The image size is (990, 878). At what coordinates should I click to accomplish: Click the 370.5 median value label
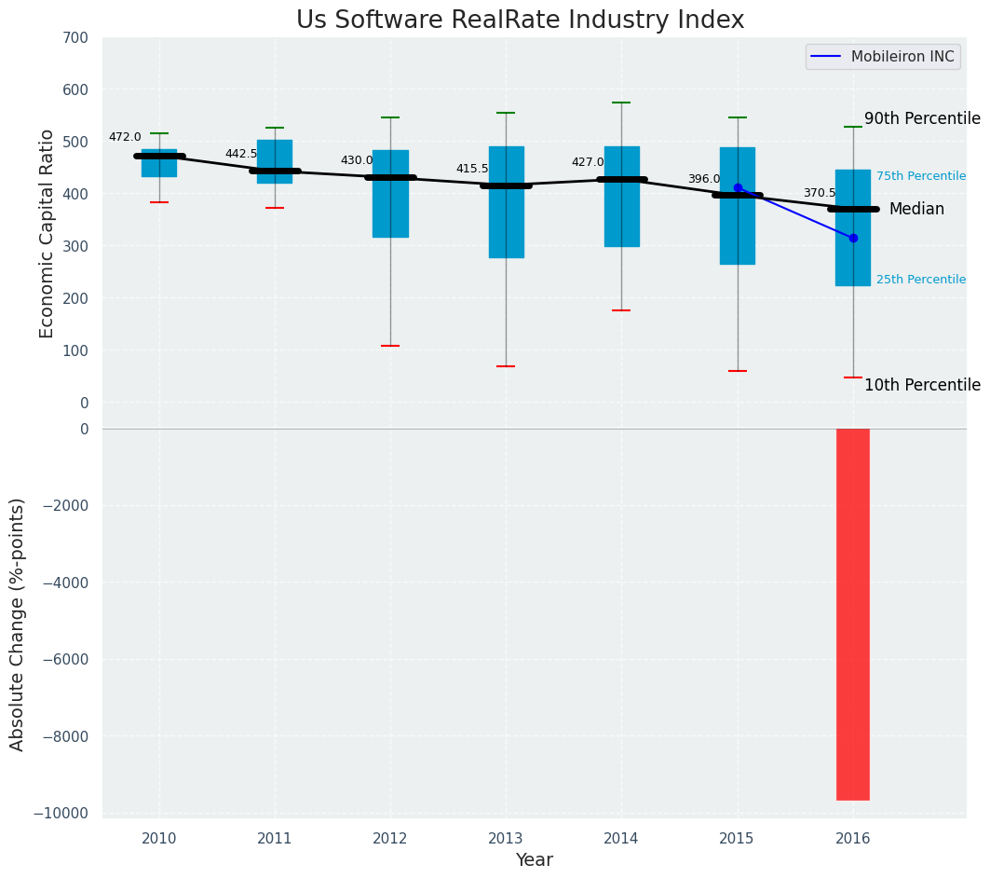820,193
